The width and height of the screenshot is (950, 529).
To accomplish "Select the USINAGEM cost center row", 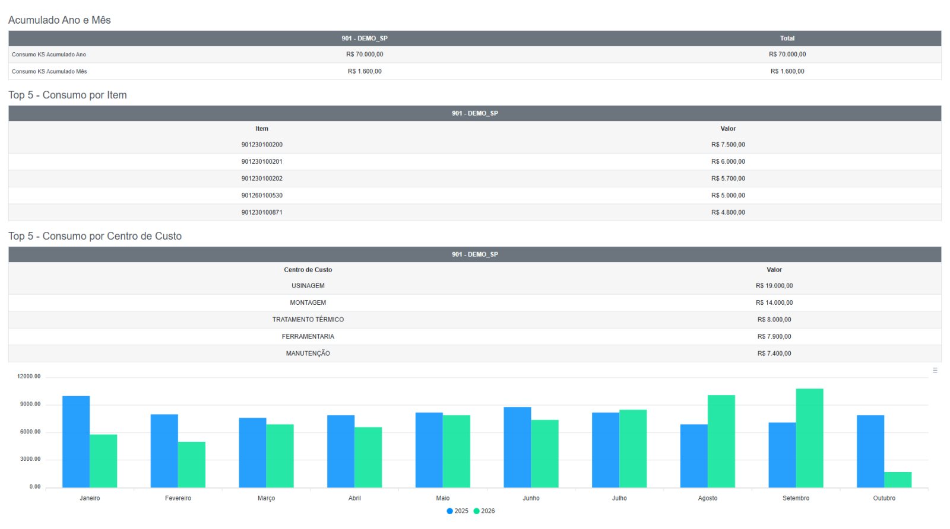I will tap(474, 286).
